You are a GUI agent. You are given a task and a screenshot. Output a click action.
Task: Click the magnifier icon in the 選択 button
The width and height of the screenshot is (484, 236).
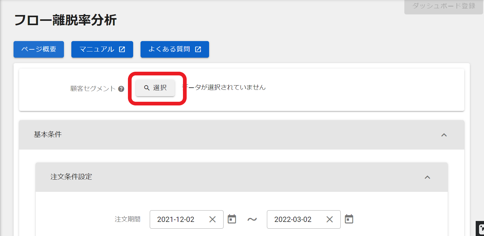click(x=147, y=88)
